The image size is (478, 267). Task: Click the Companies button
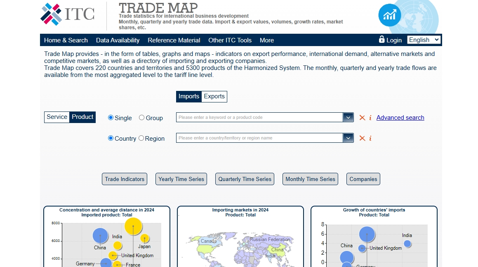(x=363, y=179)
